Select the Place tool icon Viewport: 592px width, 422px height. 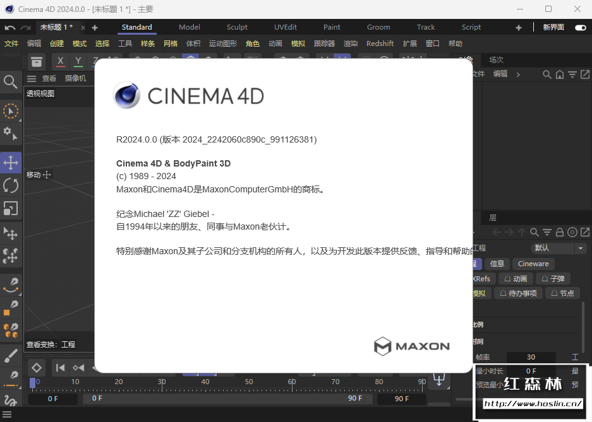pos(11,233)
